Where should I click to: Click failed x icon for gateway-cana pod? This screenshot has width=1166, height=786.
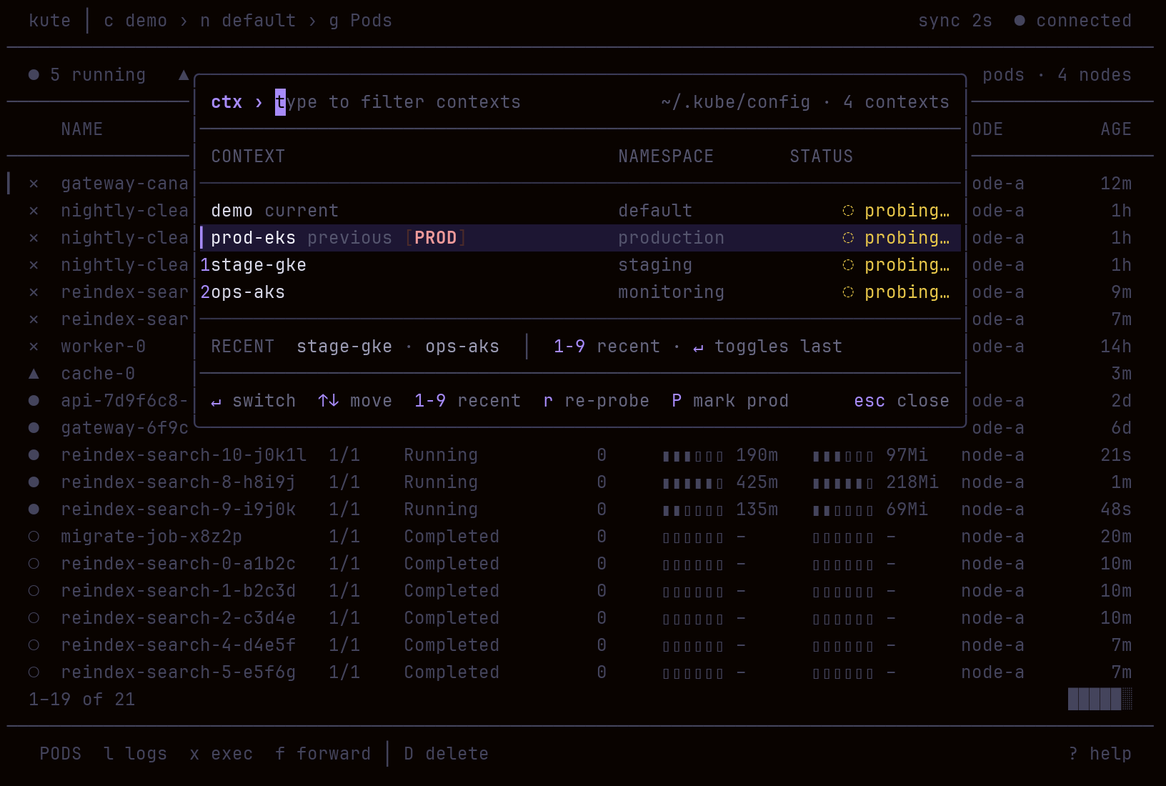pyautogui.click(x=34, y=184)
